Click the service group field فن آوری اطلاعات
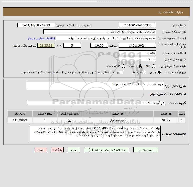 [96, 103]
